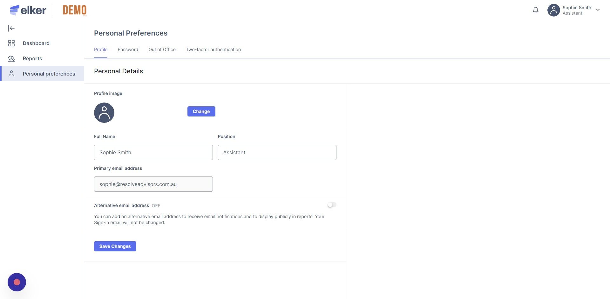Click the Change profile image button
Viewport: 610px width, 299px height.
coord(201,111)
